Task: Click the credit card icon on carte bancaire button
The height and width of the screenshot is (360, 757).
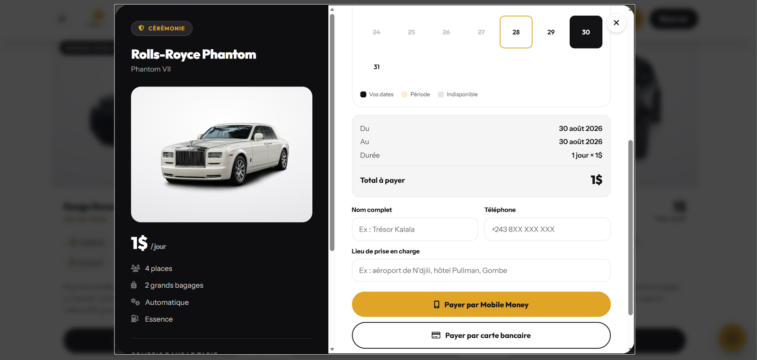Action: [x=436, y=335]
